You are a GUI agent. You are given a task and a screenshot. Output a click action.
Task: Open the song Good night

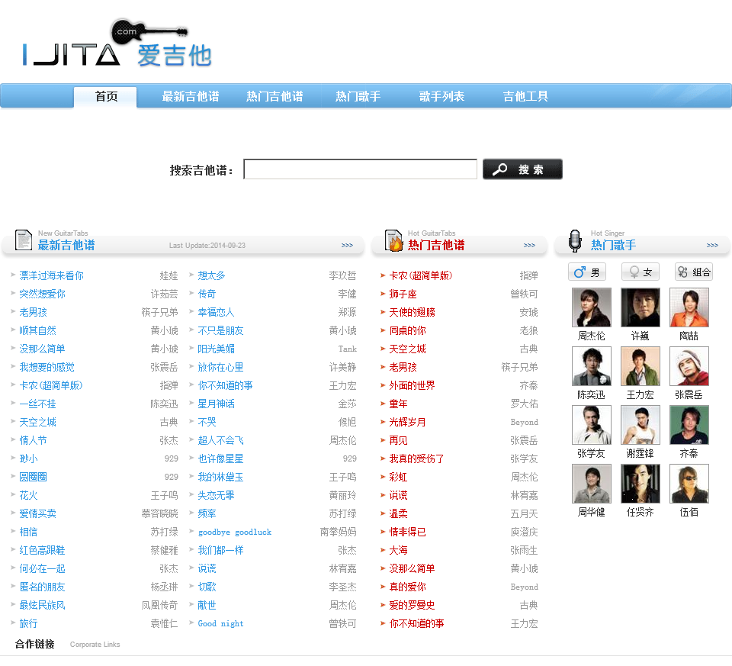click(x=221, y=623)
